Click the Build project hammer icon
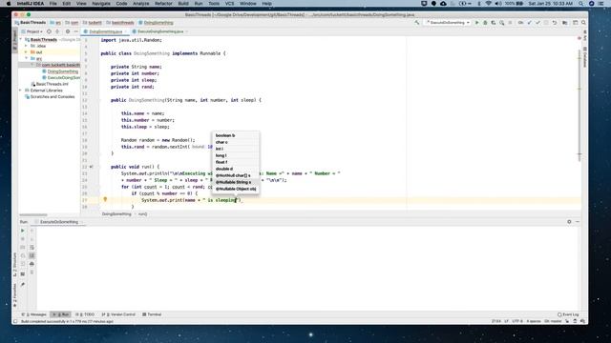Screen dimensions: 611x343 pos(417,23)
